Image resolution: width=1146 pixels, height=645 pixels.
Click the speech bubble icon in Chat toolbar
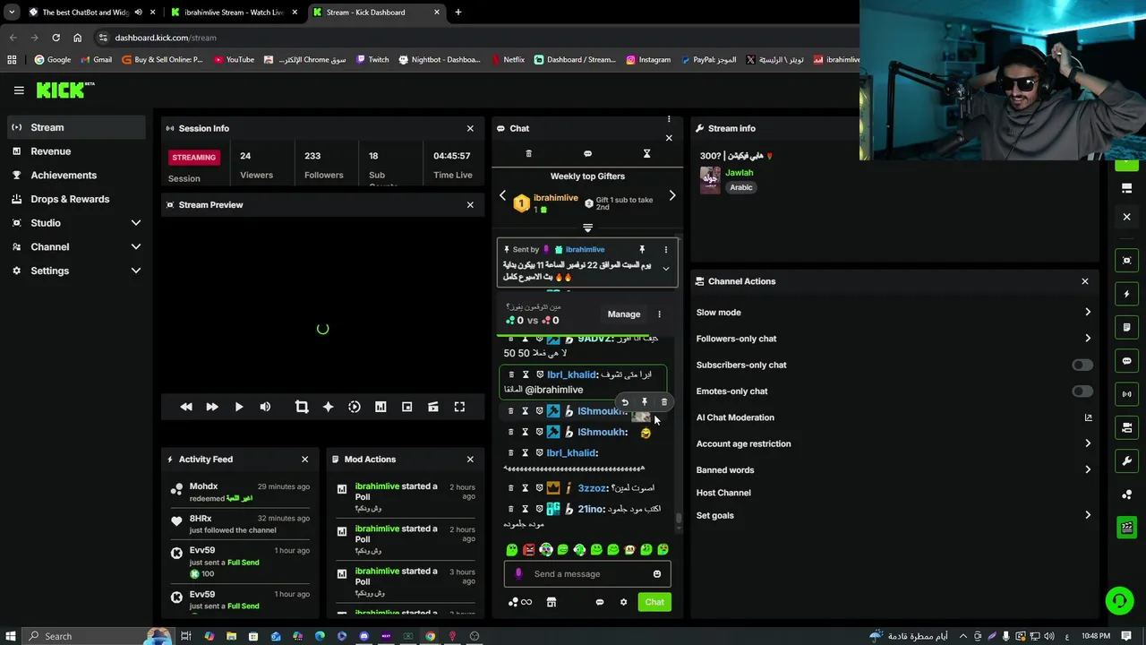tap(587, 153)
